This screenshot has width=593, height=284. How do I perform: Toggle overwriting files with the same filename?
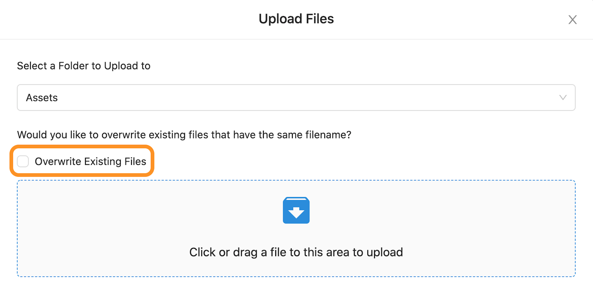pos(23,161)
